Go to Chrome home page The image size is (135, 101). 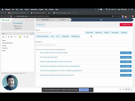click(11, 16)
